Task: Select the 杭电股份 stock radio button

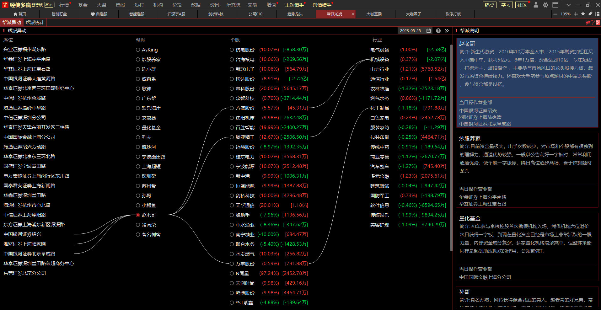Action: click(232, 50)
